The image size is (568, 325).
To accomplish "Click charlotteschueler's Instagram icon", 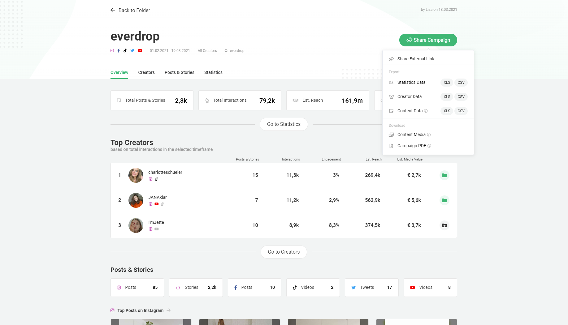I will pos(151,179).
